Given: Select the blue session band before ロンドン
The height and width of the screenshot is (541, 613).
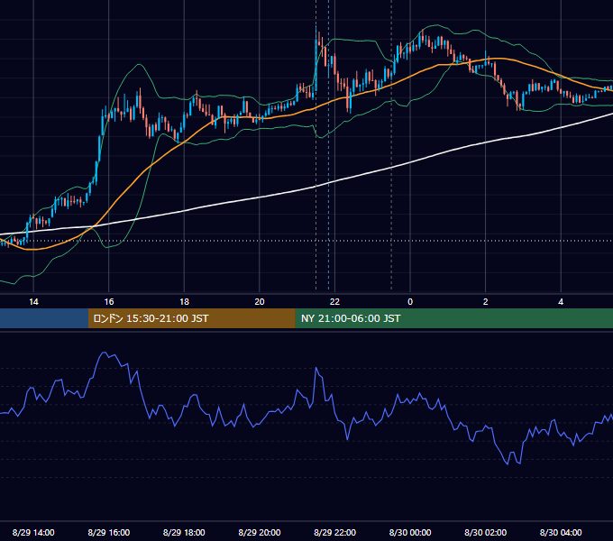Looking at the screenshot, I should 44,318.
